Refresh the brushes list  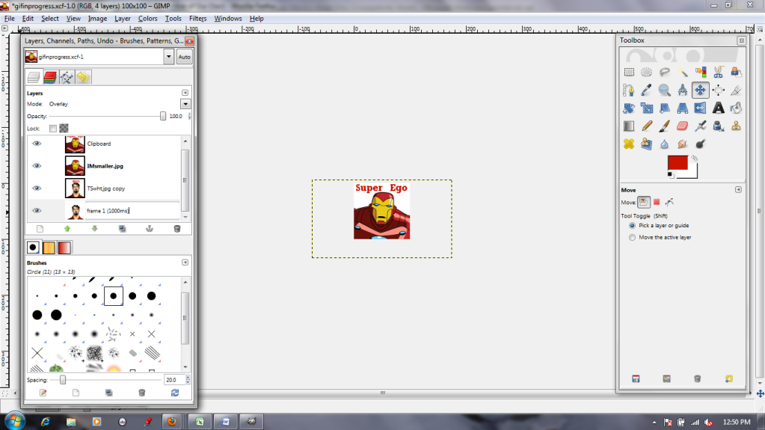175,393
